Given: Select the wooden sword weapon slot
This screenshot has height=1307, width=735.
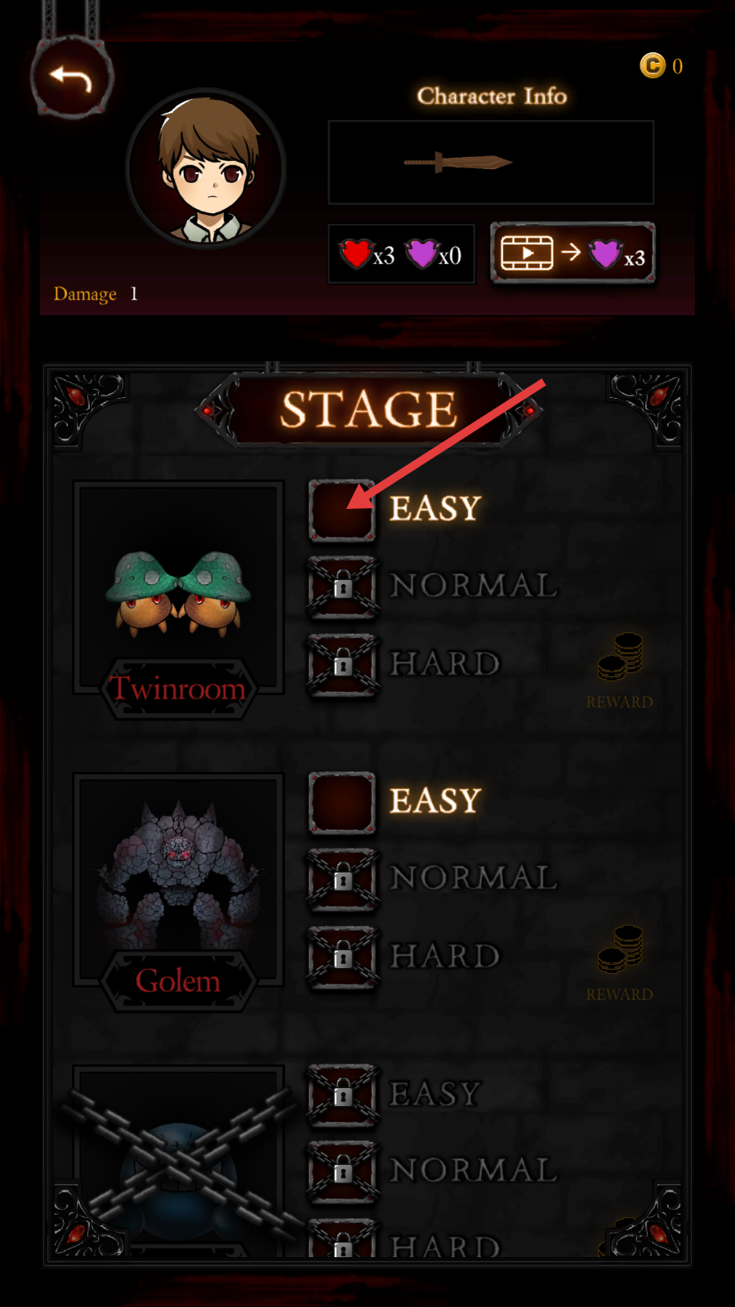Looking at the screenshot, I should (491, 162).
